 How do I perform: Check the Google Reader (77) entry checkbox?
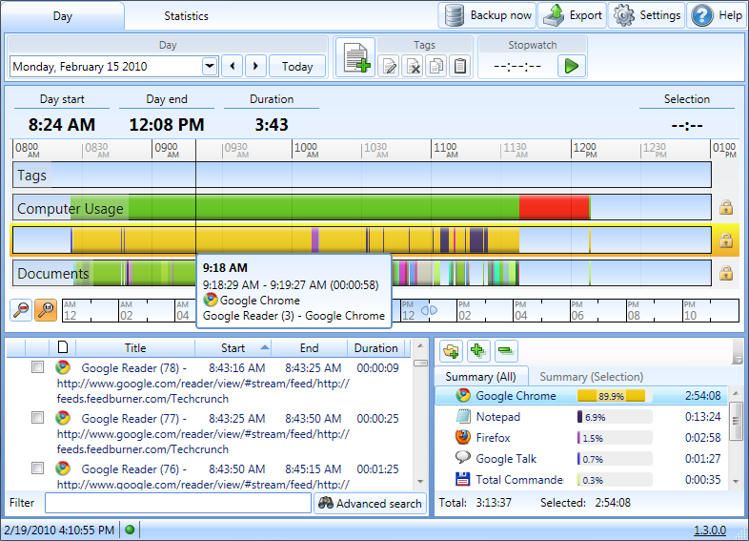tap(37, 417)
